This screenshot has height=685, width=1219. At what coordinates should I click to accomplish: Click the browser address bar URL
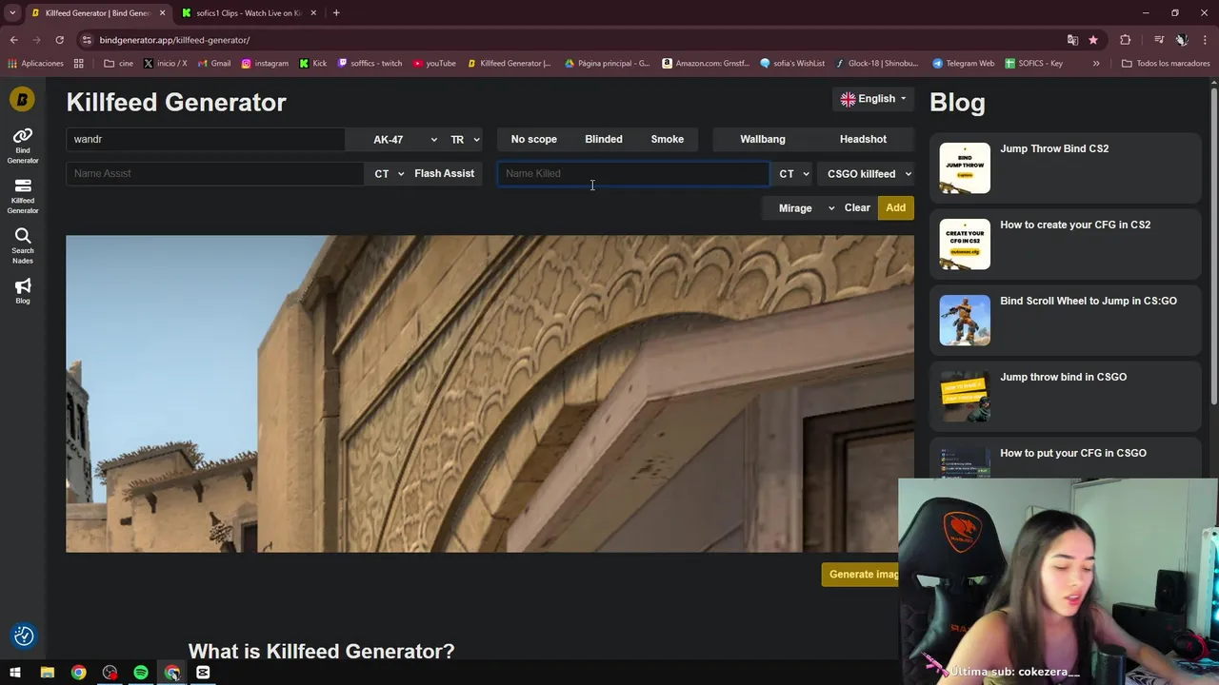pos(174,40)
